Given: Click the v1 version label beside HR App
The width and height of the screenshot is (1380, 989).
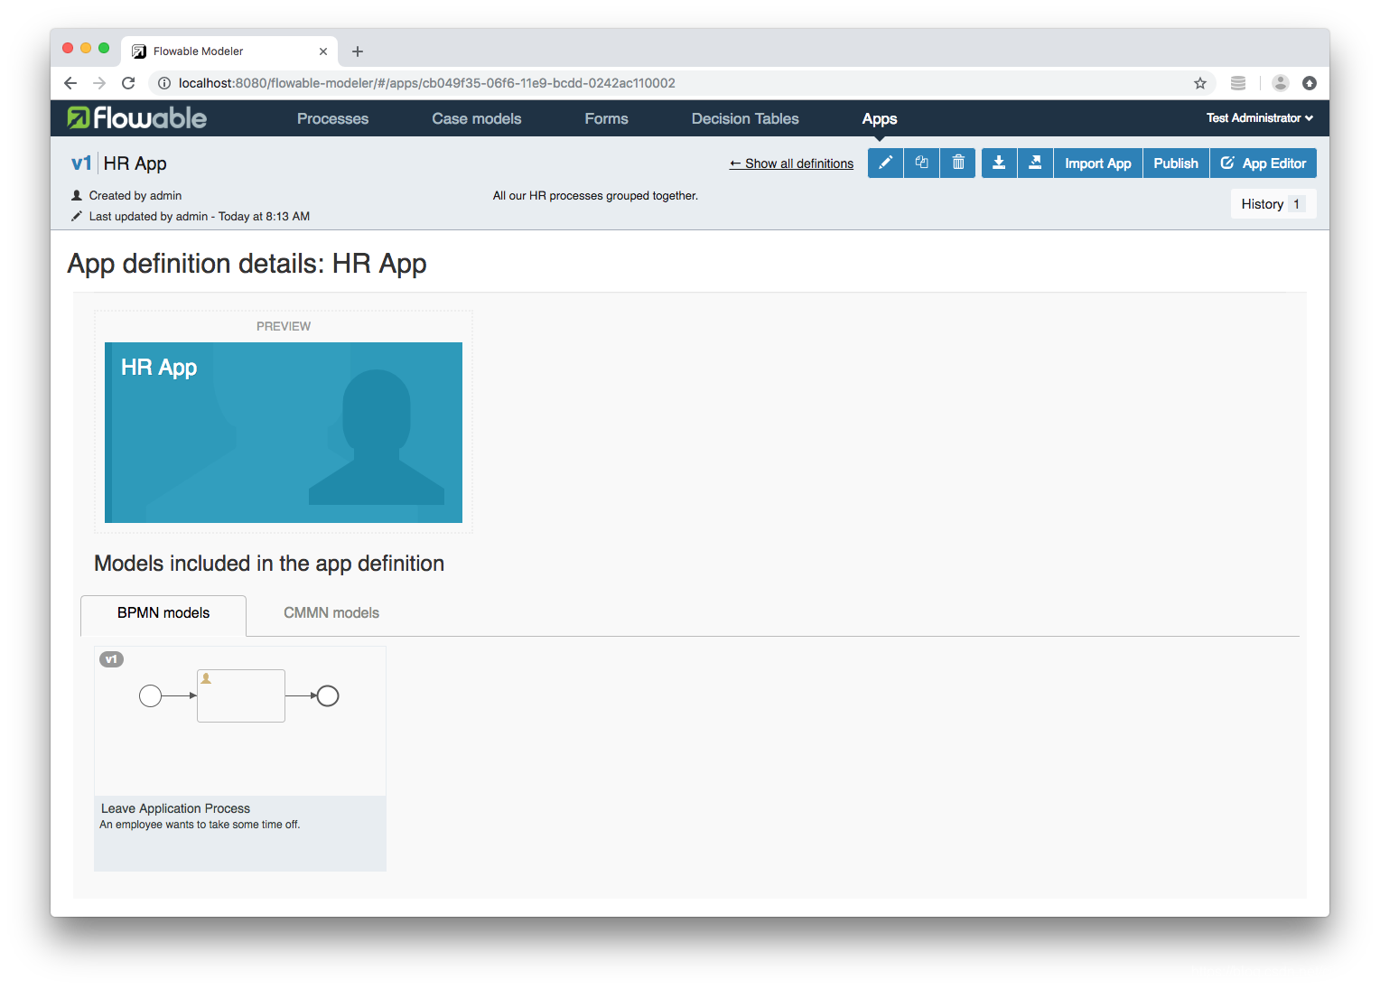Looking at the screenshot, I should coord(81,163).
